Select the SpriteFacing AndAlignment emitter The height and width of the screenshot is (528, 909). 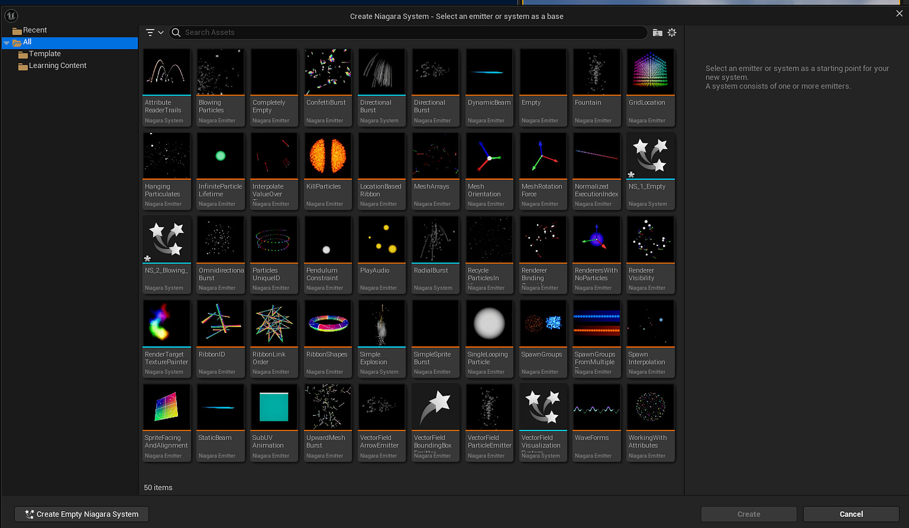167,423
